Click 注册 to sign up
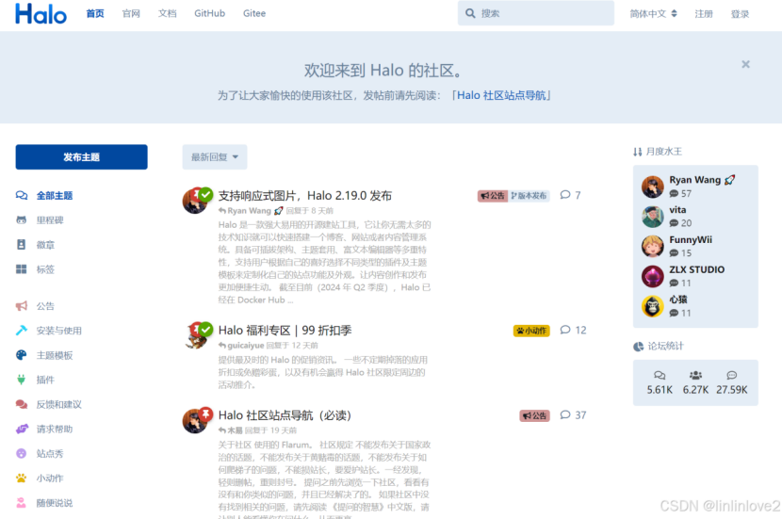The image size is (782, 519). (704, 14)
